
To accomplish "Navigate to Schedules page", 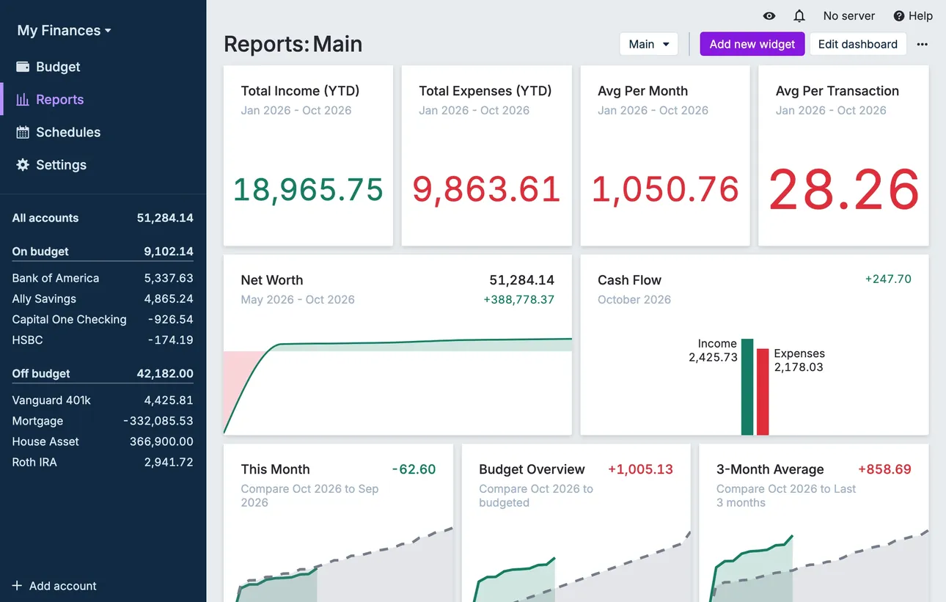I will point(103,132).
